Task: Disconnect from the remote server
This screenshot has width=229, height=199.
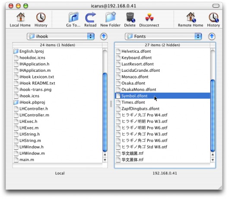Action: (x=149, y=17)
